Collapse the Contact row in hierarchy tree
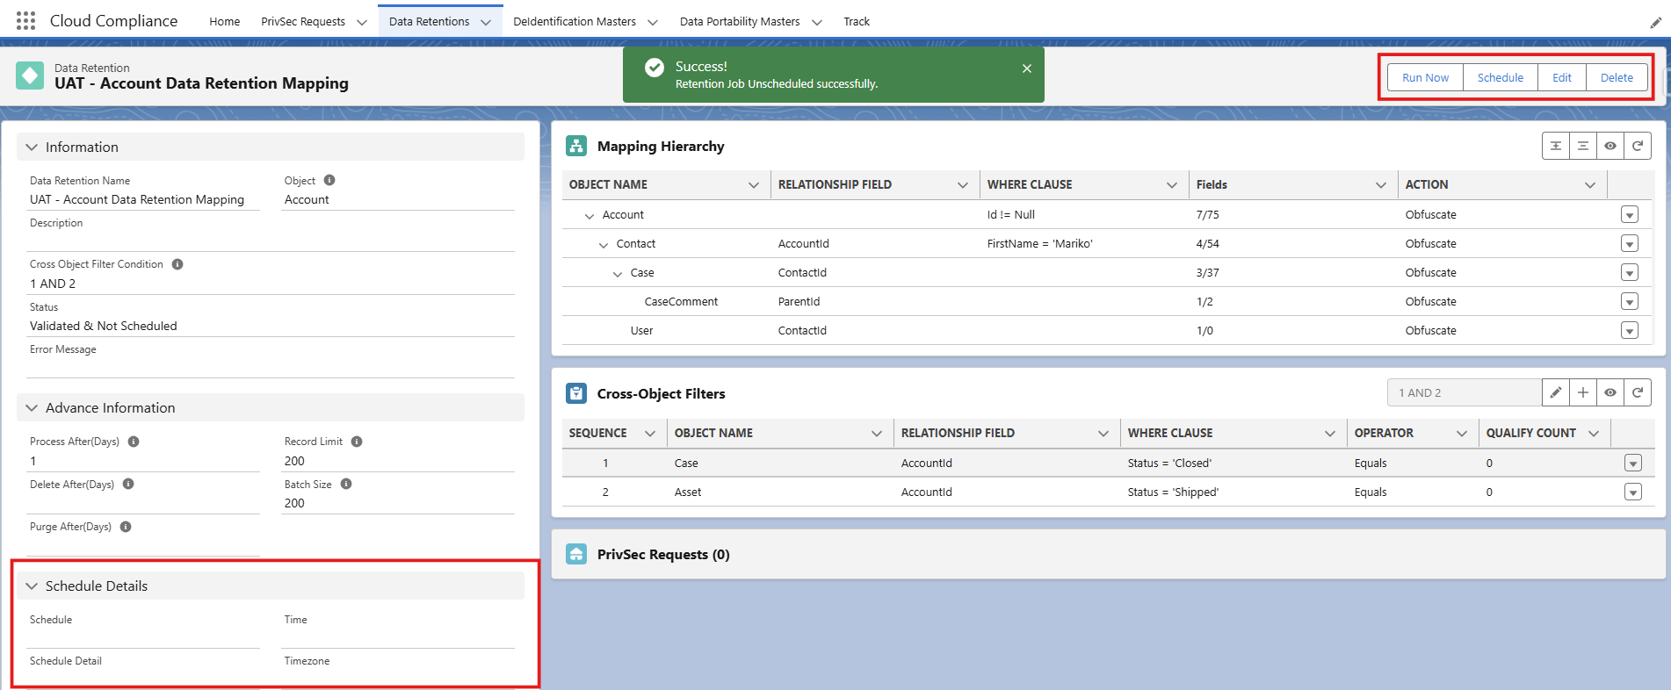The image size is (1671, 690). tap(604, 245)
